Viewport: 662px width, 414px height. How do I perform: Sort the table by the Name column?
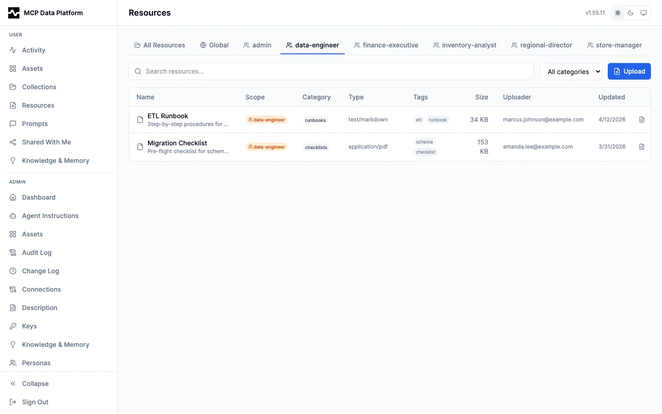point(145,97)
